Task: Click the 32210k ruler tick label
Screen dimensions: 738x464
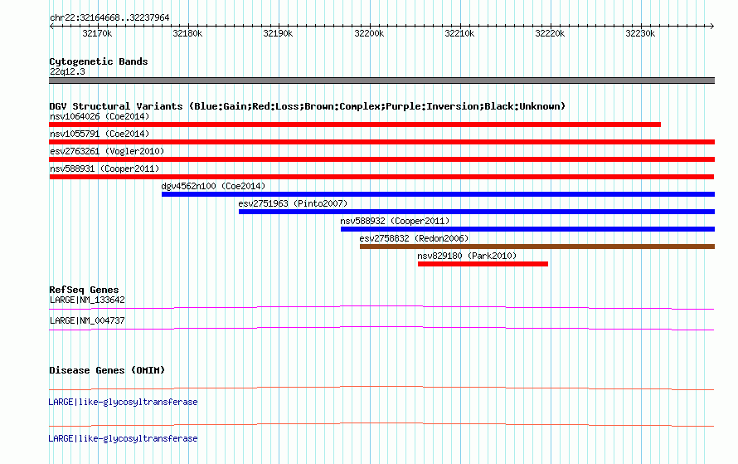Action: point(459,33)
